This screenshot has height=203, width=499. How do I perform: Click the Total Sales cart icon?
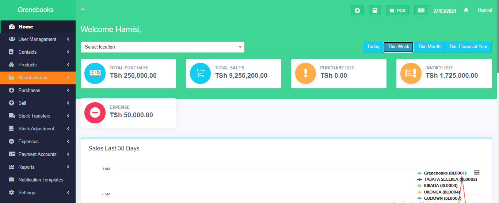[200, 73]
